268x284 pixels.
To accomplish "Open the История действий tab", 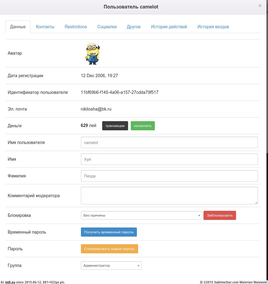I will 169,27.
